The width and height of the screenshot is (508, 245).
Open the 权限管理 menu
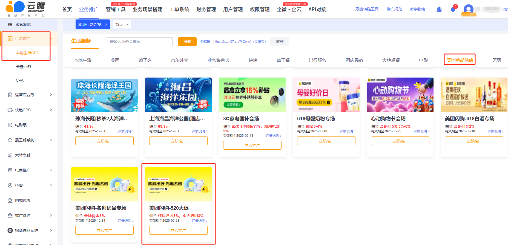point(260,10)
